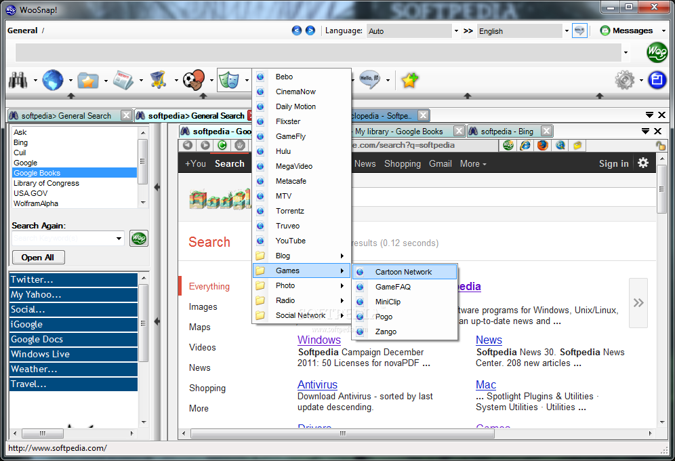This screenshot has width=675, height=461.
Task: Select Torrentz from the entertainment menu
Action: pos(302,211)
